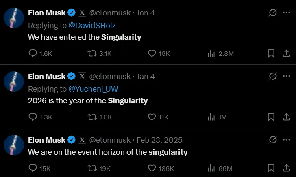
Task: Like the 'We have entered the Singularity' tweet
Action: tap(152, 53)
